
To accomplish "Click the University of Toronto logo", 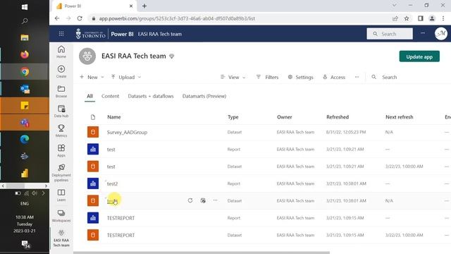I will coord(91,34).
